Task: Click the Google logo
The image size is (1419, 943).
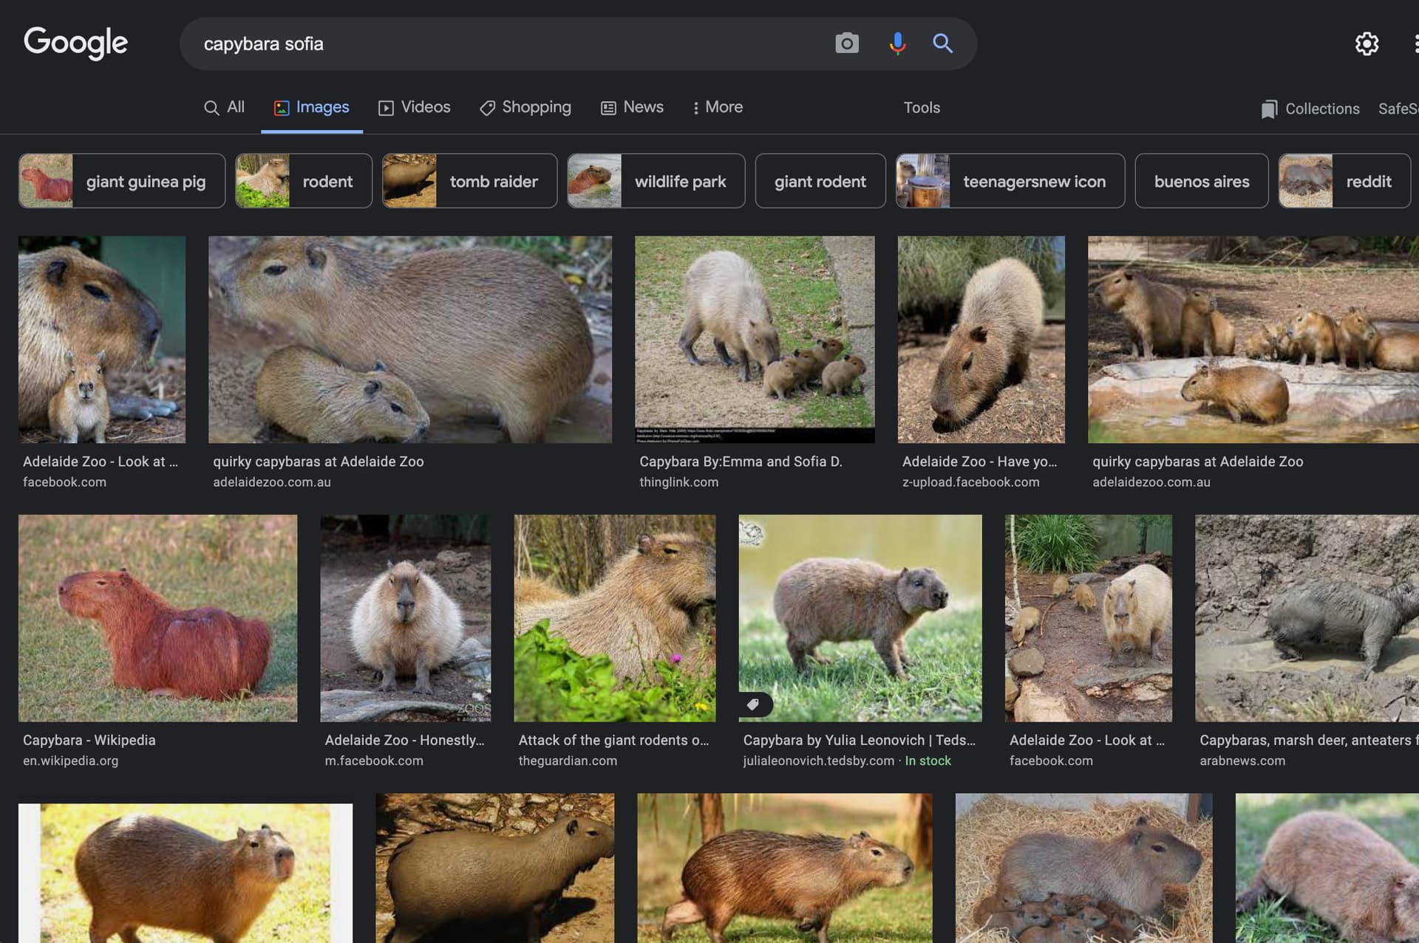Action: click(x=75, y=43)
